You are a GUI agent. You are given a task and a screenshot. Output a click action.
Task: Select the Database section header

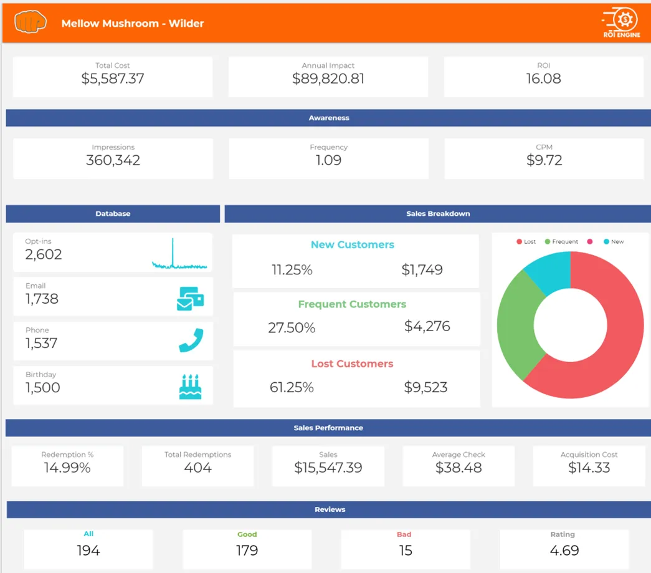tap(113, 214)
